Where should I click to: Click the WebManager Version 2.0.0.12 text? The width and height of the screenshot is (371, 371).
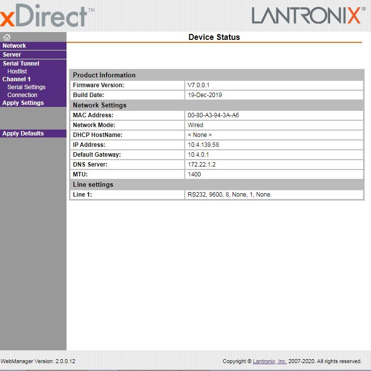38,361
